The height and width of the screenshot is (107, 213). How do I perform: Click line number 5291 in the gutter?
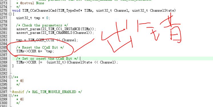point(3,70)
